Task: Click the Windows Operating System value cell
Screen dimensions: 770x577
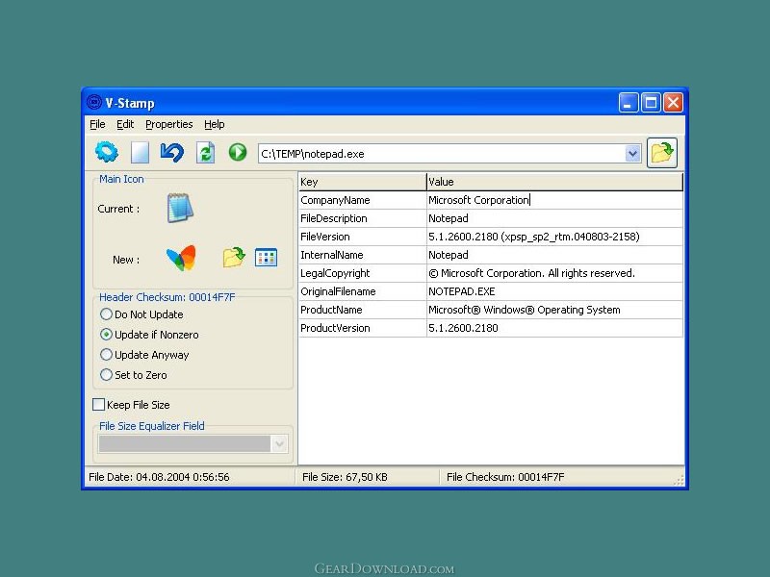Action: click(x=555, y=310)
